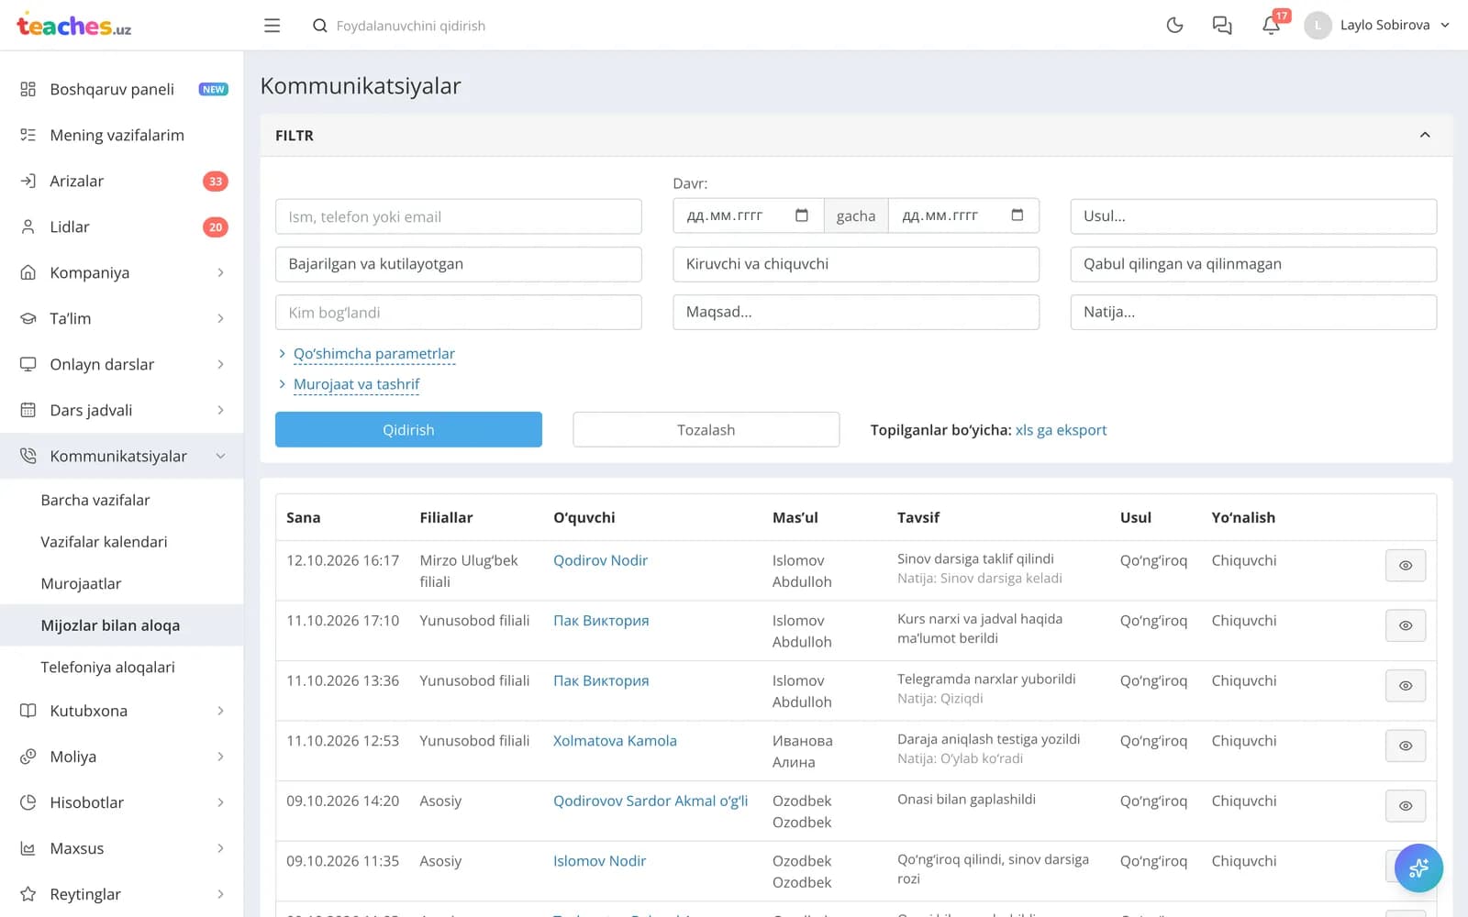Open Barcha vazifalar submenu item
This screenshot has height=917, width=1468.
[x=122, y=500]
